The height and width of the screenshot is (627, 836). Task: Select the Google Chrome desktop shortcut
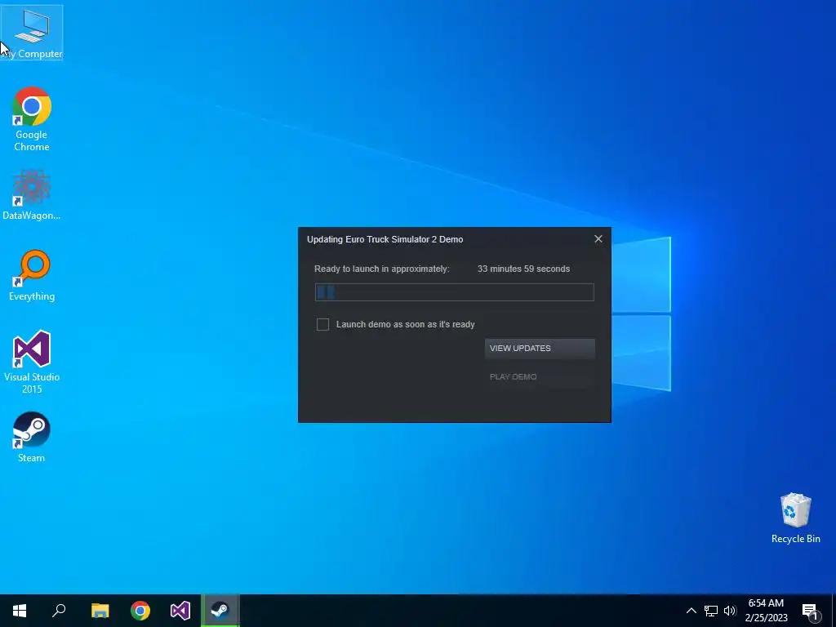(32, 119)
